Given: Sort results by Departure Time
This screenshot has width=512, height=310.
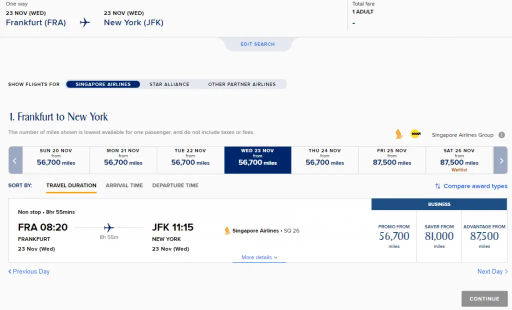Looking at the screenshot, I should pos(175,185).
